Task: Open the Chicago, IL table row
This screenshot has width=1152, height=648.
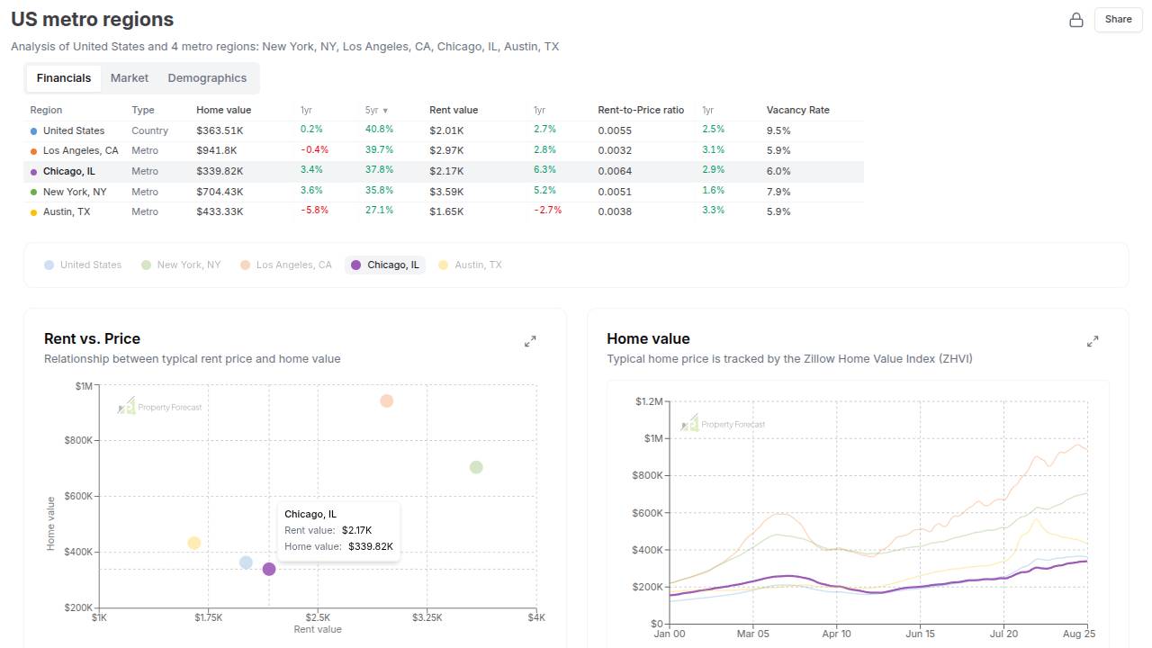Action: [x=69, y=171]
